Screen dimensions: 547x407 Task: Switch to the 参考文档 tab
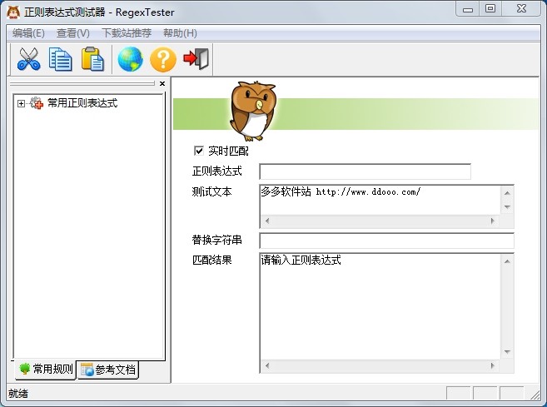point(107,370)
